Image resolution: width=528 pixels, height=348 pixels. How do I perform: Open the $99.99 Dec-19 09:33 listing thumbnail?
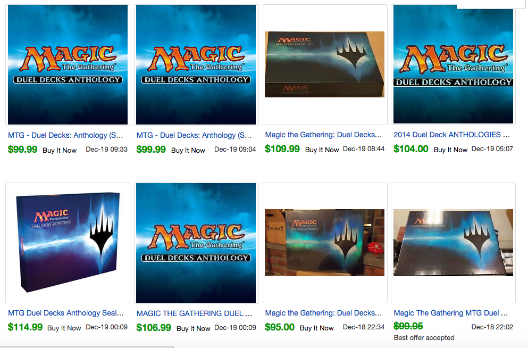pos(68,65)
